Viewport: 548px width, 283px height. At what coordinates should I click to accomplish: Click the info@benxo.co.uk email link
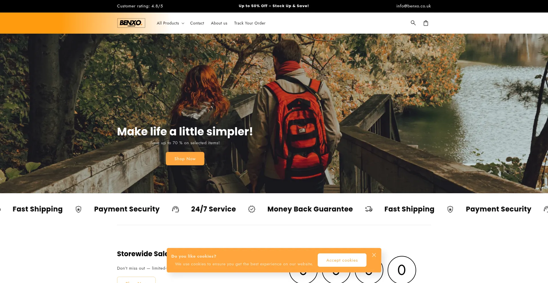tap(414, 6)
